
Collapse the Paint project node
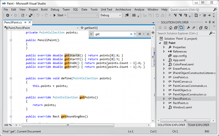160,43
